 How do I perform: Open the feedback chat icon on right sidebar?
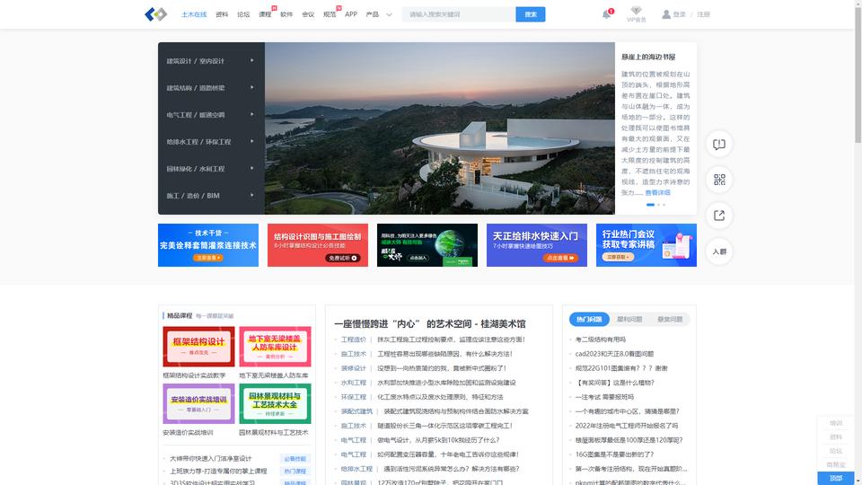tap(719, 144)
